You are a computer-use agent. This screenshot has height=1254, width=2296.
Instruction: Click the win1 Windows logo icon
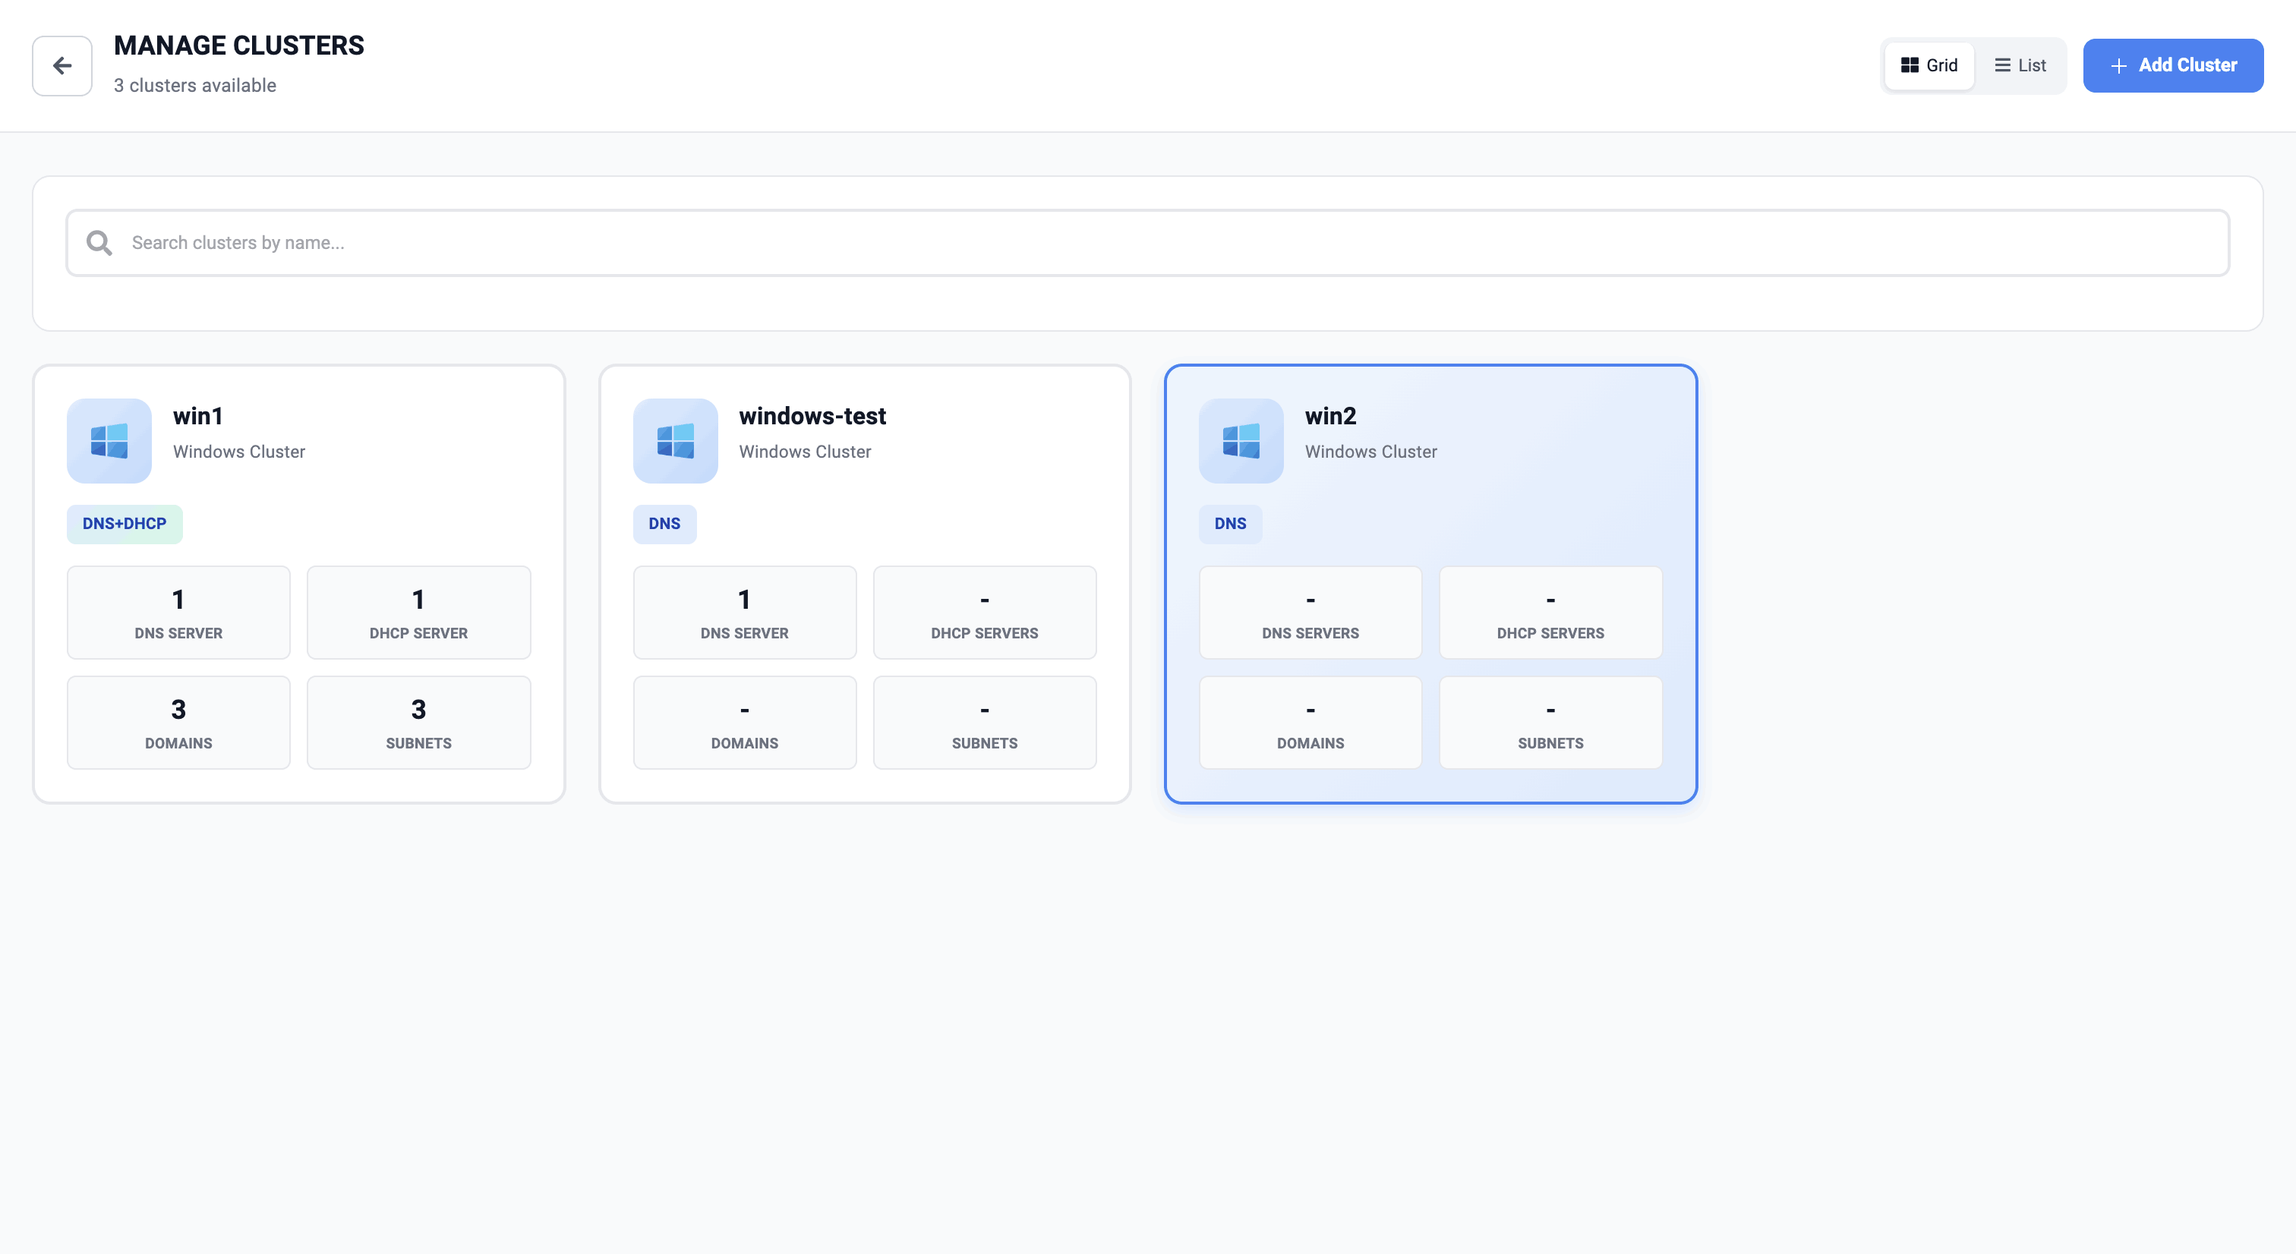click(109, 441)
